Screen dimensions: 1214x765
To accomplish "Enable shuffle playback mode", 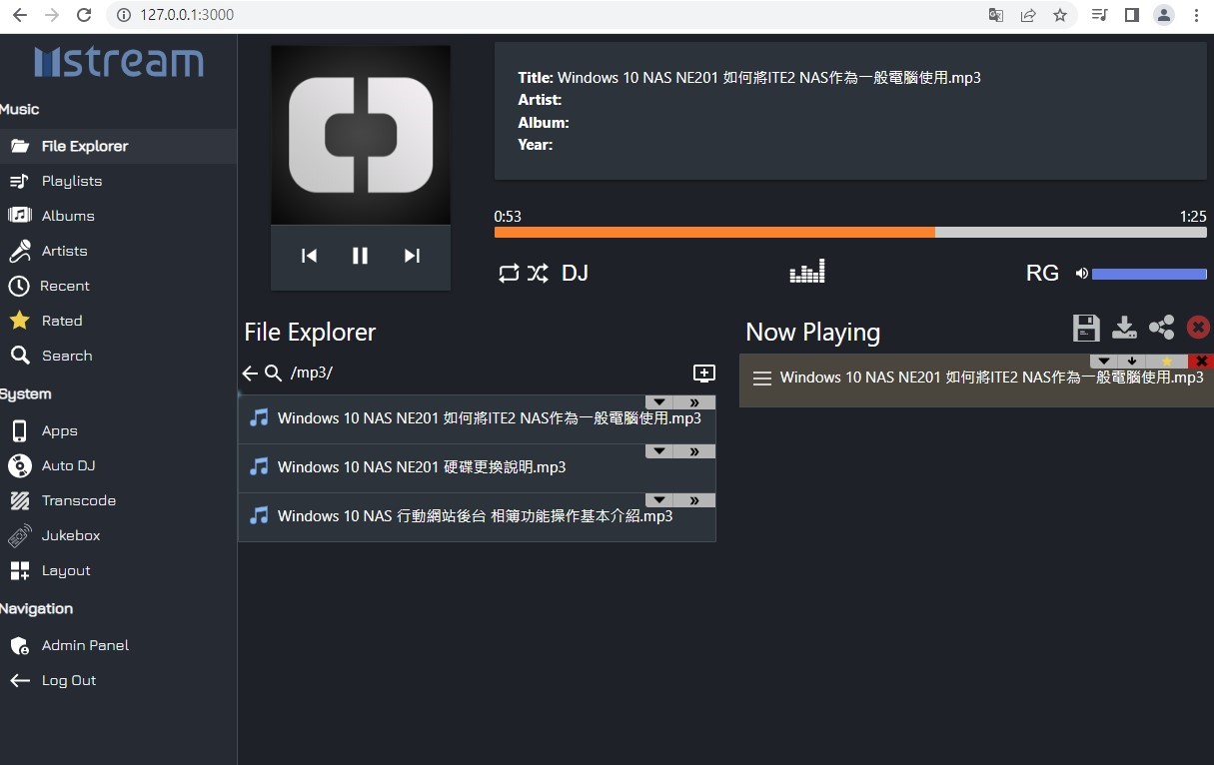I will click(539, 272).
